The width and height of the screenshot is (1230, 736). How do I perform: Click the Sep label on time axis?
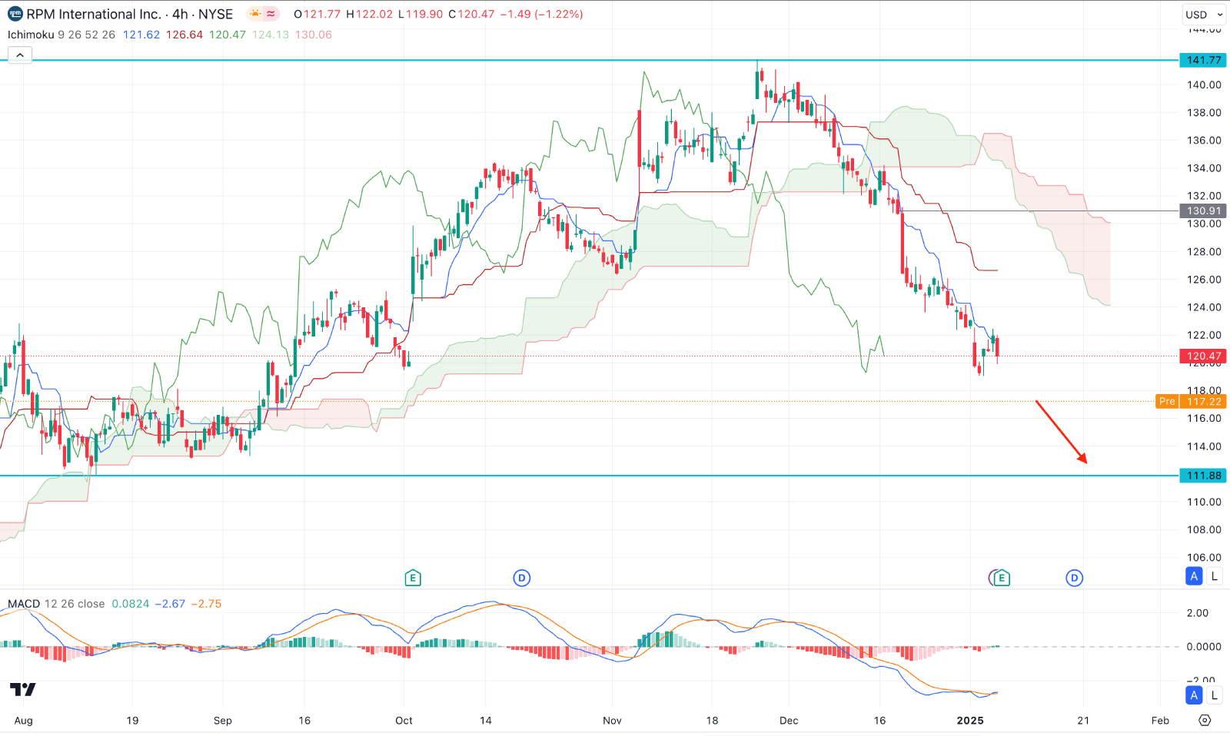point(223,721)
